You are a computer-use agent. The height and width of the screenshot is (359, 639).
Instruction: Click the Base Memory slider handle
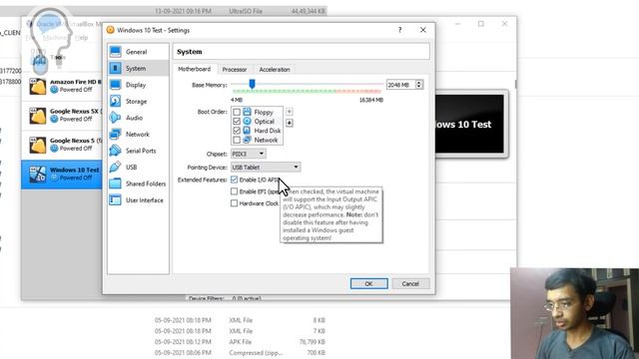pyautogui.click(x=252, y=84)
